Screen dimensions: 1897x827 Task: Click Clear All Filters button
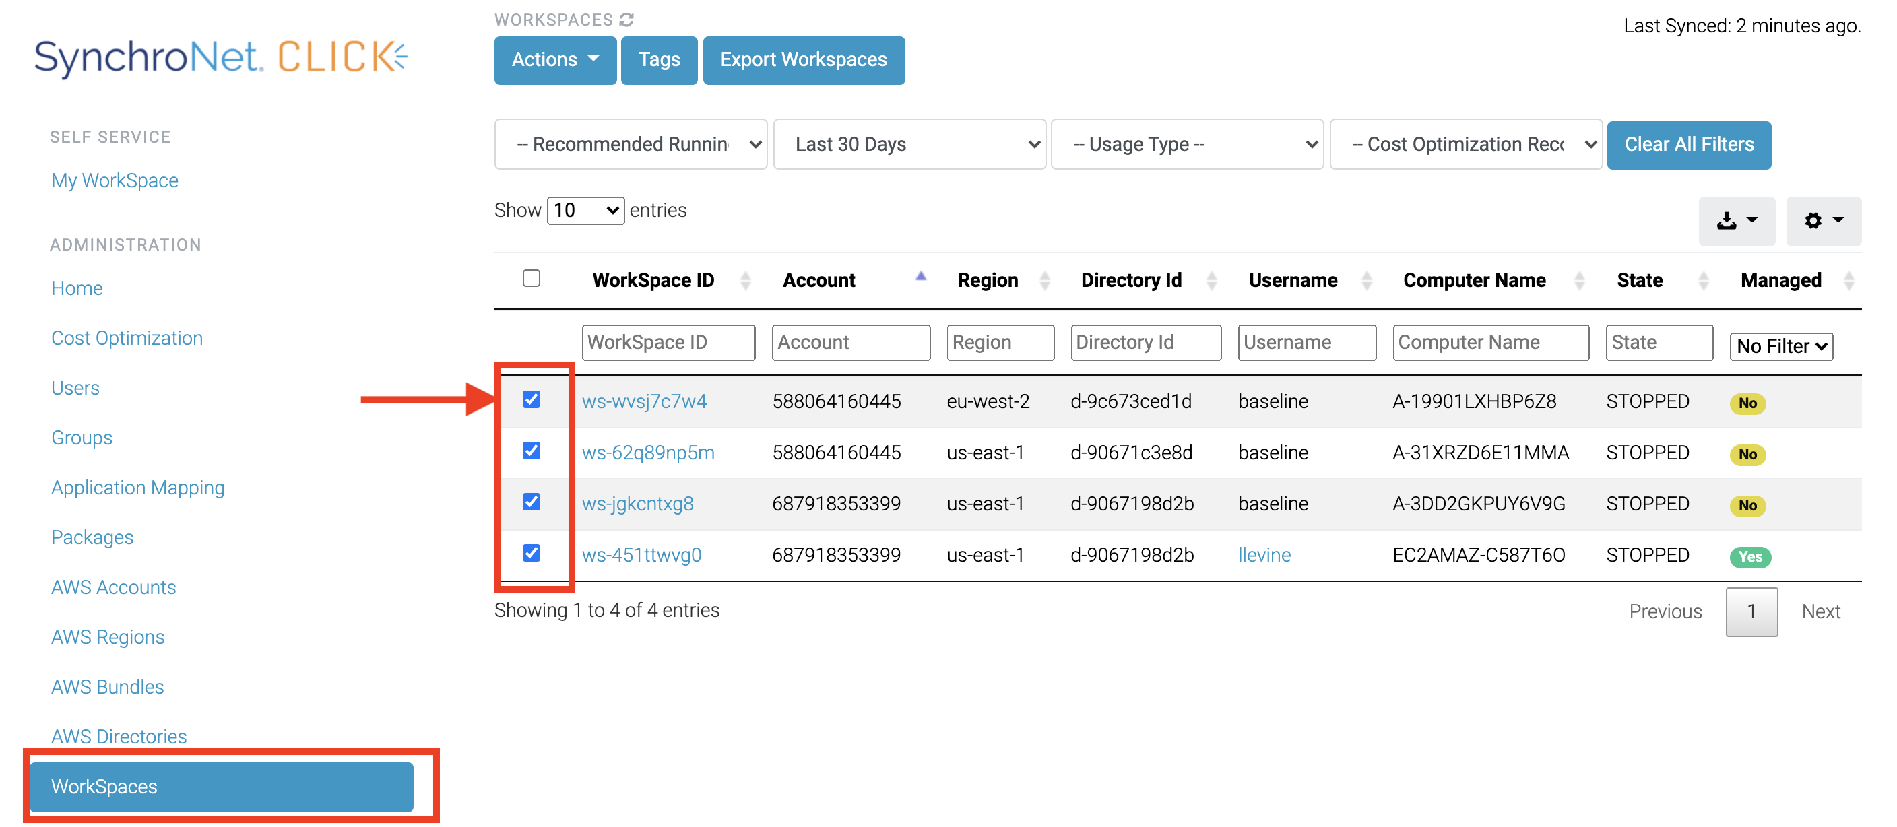[x=1689, y=144]
